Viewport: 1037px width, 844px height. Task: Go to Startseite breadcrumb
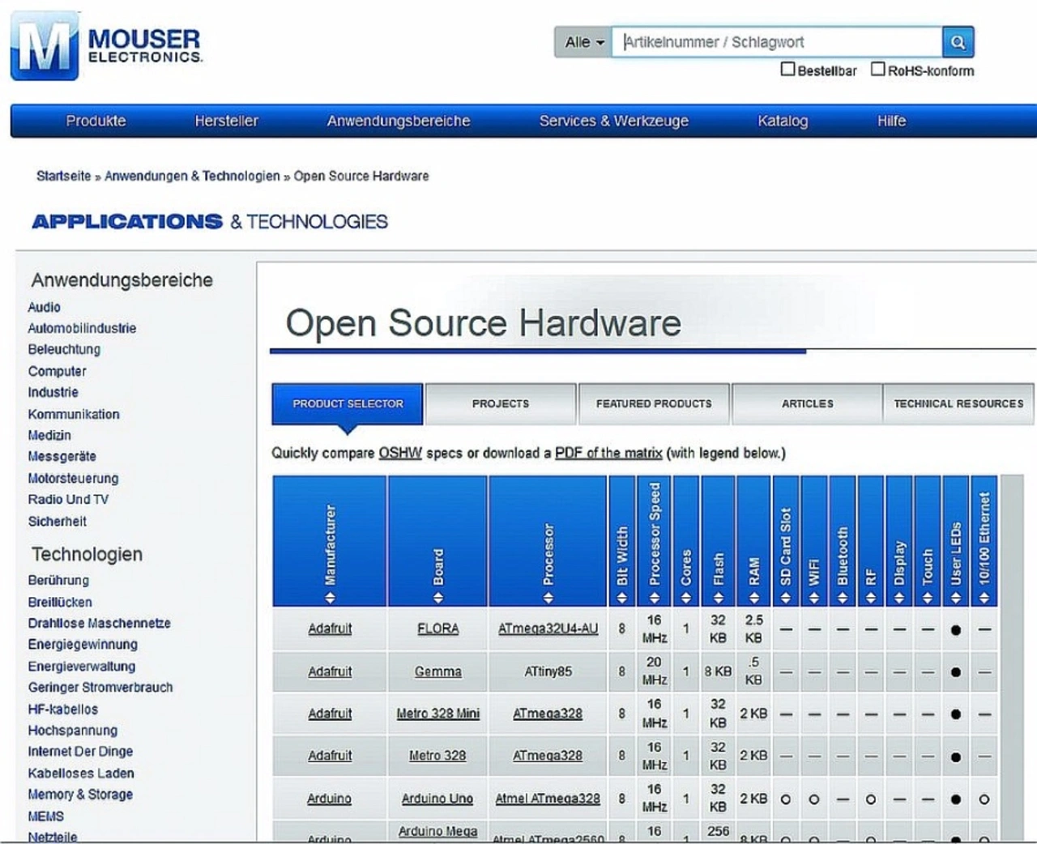tap(63, 176)
